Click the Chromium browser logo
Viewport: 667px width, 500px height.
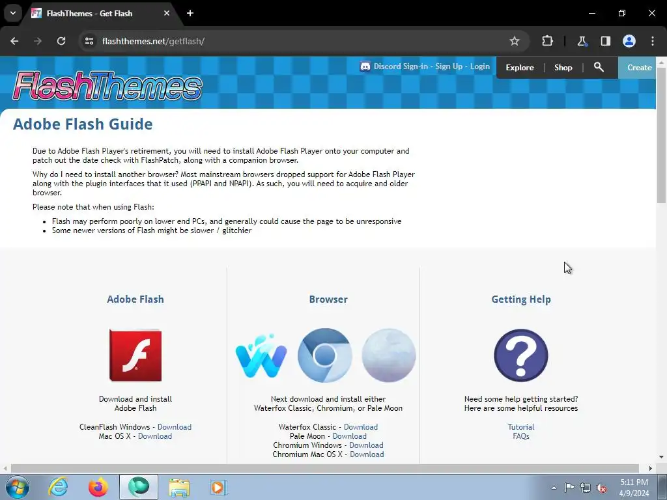click(325, 355)
